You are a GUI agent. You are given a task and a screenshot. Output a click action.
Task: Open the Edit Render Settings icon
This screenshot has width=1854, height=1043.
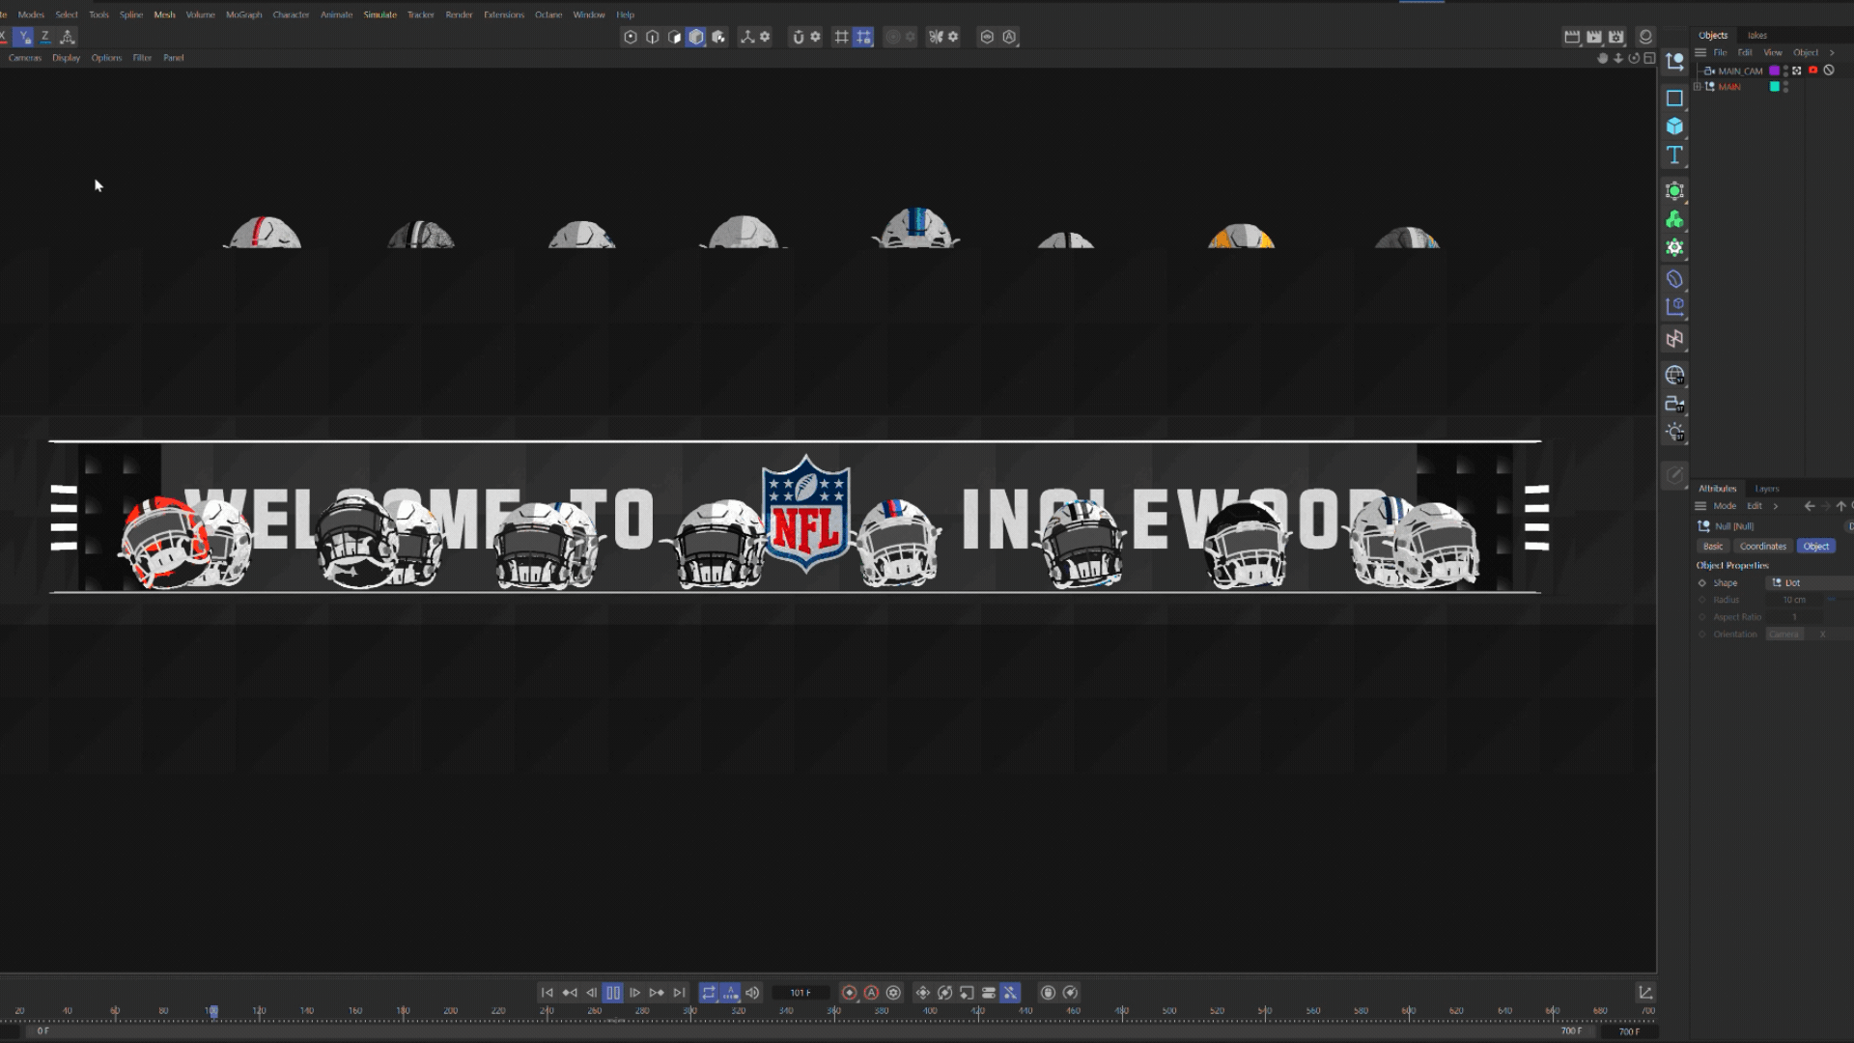tap(1616, 37)
